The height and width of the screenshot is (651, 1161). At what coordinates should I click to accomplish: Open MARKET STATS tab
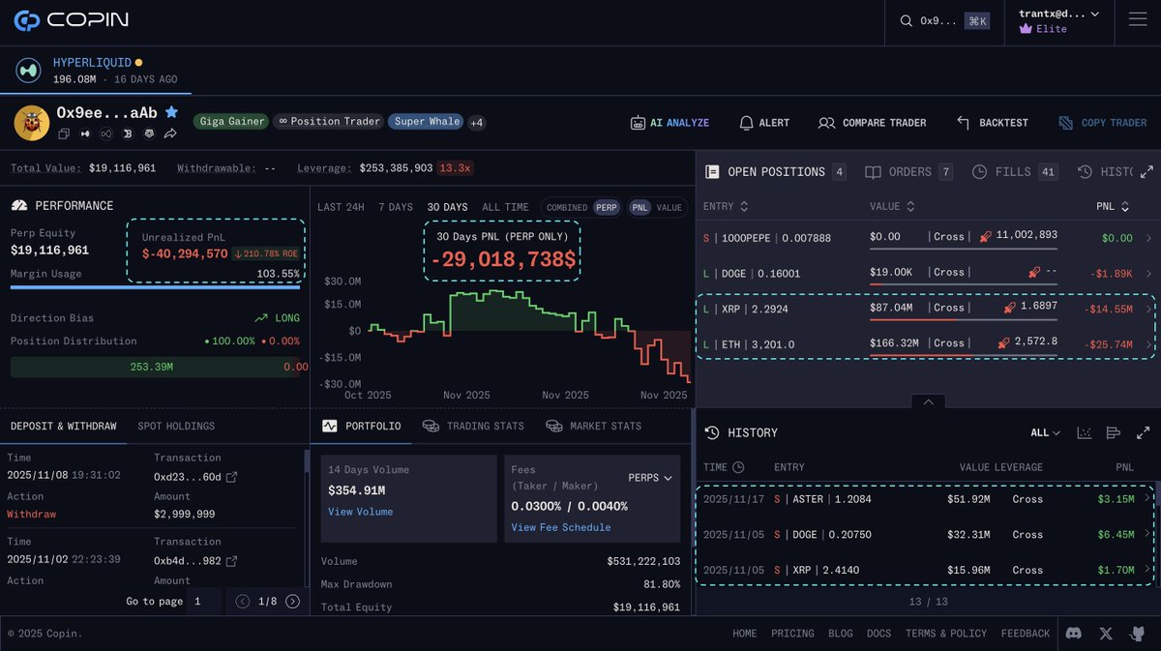(594, 426)
